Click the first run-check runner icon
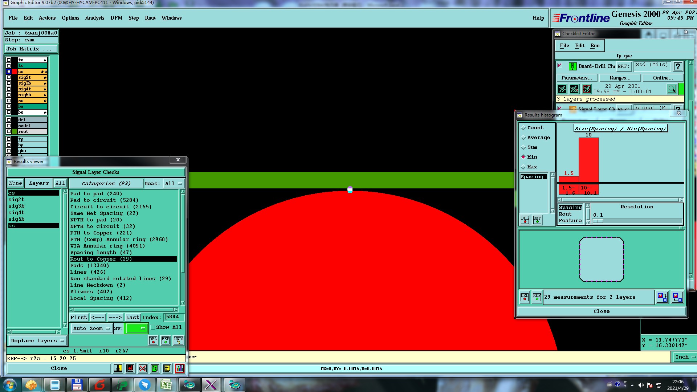This screenshot has width=697, height=392. pyautogui.click(x=562, y=89)
